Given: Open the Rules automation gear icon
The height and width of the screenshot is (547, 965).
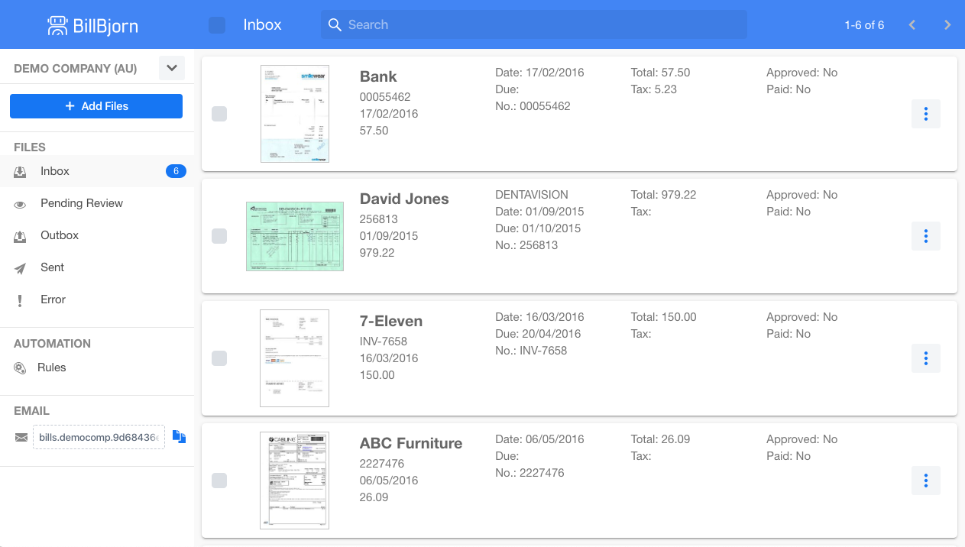Looking at the screenshot, I should [21, 368].
